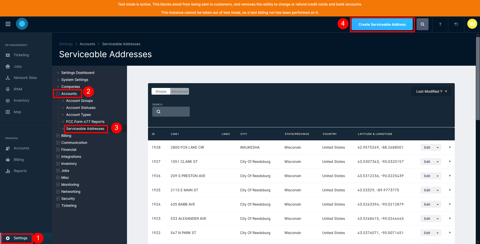Viewport: 480px width, 244px height.
Task: Open Ticketing from the sidebar icon
Action: 8,55
